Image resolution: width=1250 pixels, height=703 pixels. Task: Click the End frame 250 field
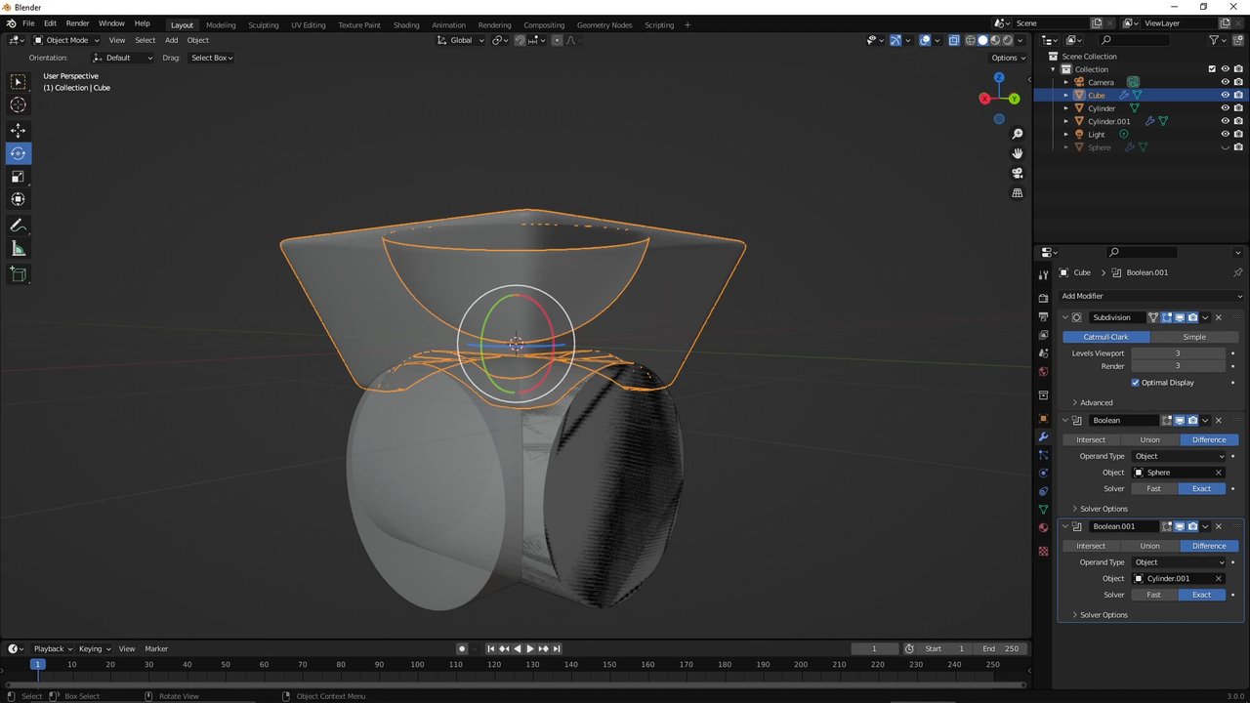tap(1001, 648)
